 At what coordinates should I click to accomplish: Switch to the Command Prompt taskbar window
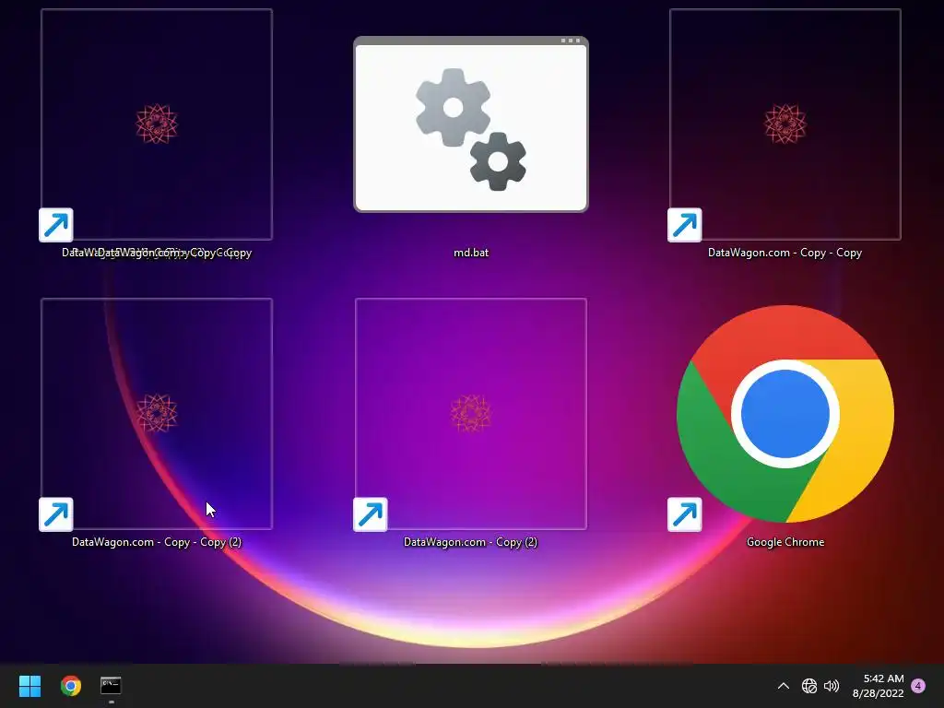pos(111,686)
